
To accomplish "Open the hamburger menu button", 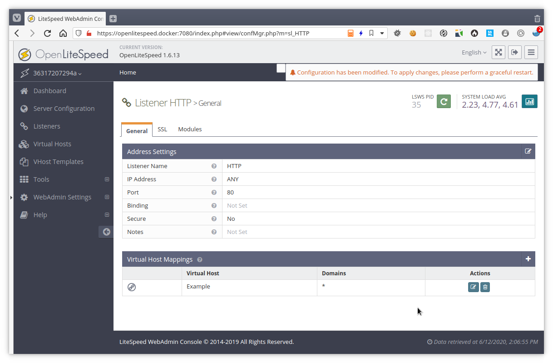I will 531,52.
